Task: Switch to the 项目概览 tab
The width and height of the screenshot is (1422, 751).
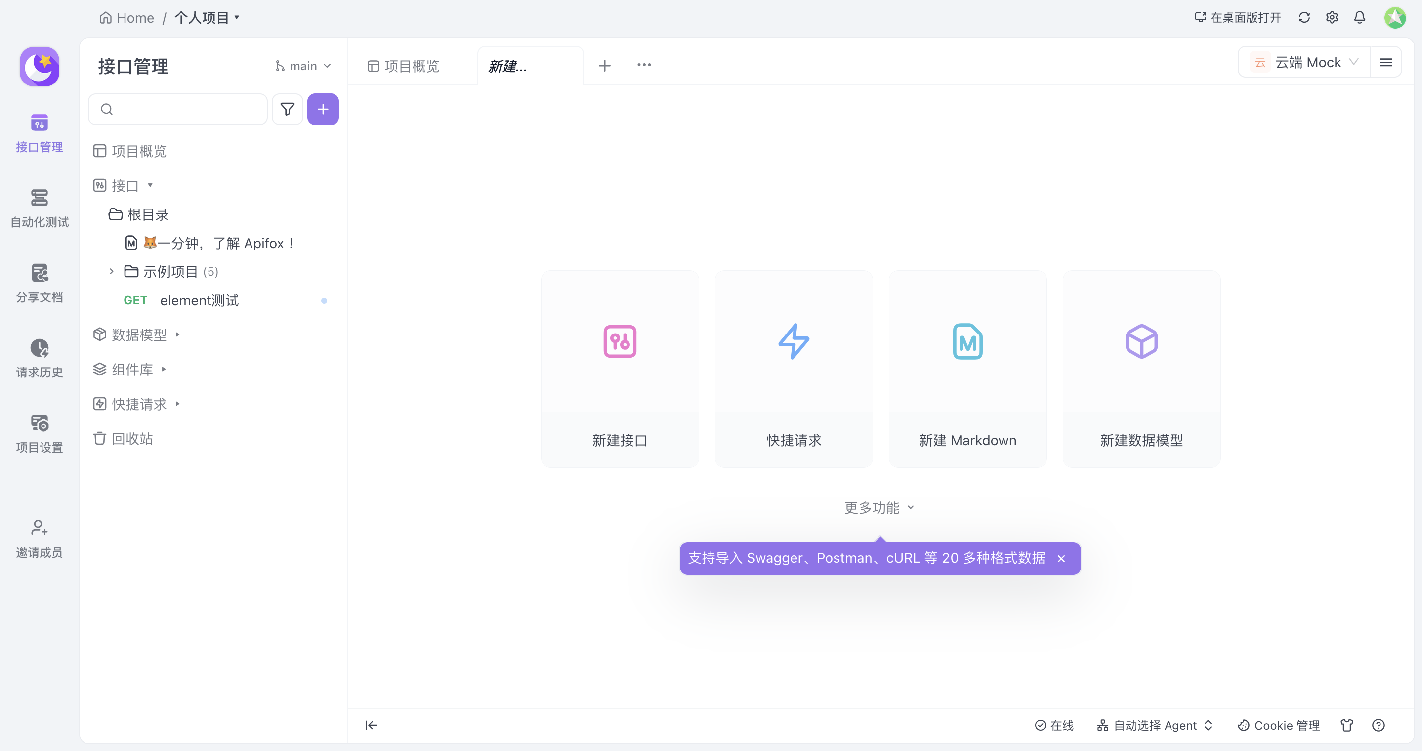Action: pyautogui.click(x=404, y=66)
